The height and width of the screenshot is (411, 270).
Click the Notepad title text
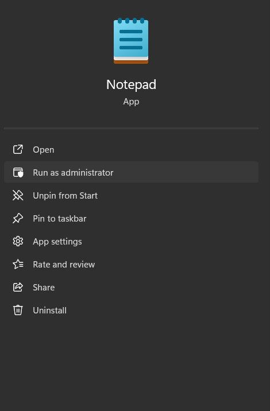point(131,84)
